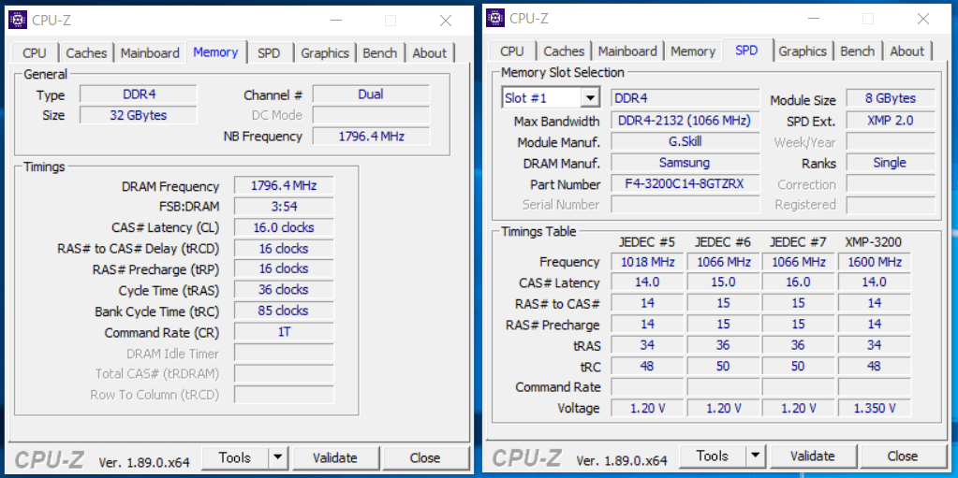Click CPU-Z app icon in left window title bar
The image size is (958, 478).
tap(18, 21)
